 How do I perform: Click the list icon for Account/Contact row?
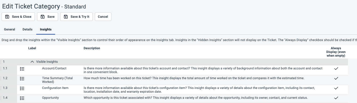coord(22,69)
